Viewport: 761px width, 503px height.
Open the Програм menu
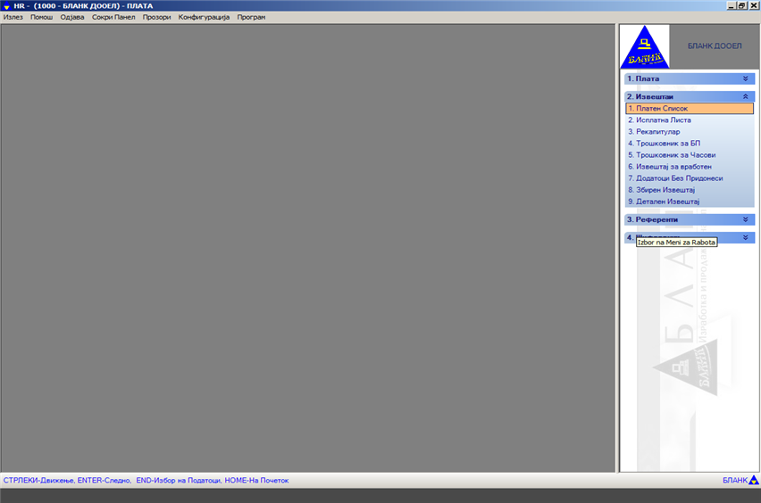coord(251,17)
